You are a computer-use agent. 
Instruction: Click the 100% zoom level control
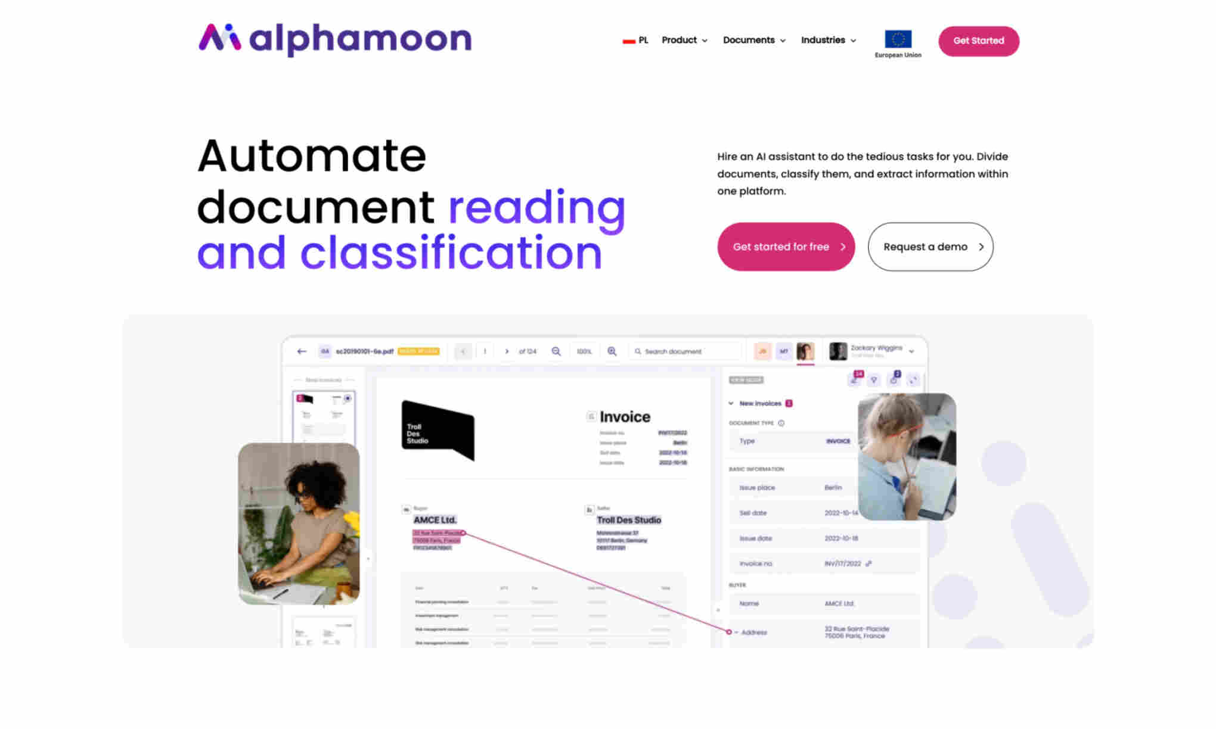584,351
